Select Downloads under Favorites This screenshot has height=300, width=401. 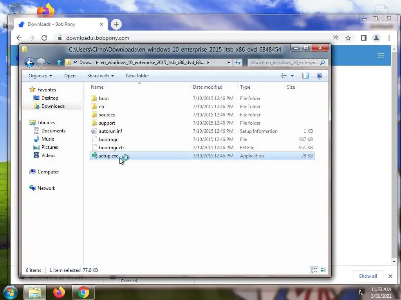pyautogui.click(x=53, y=106)
